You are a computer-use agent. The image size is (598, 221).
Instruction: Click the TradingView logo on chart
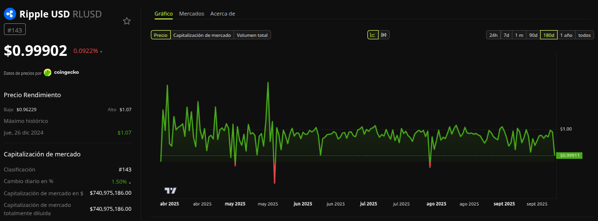(170, 191)
